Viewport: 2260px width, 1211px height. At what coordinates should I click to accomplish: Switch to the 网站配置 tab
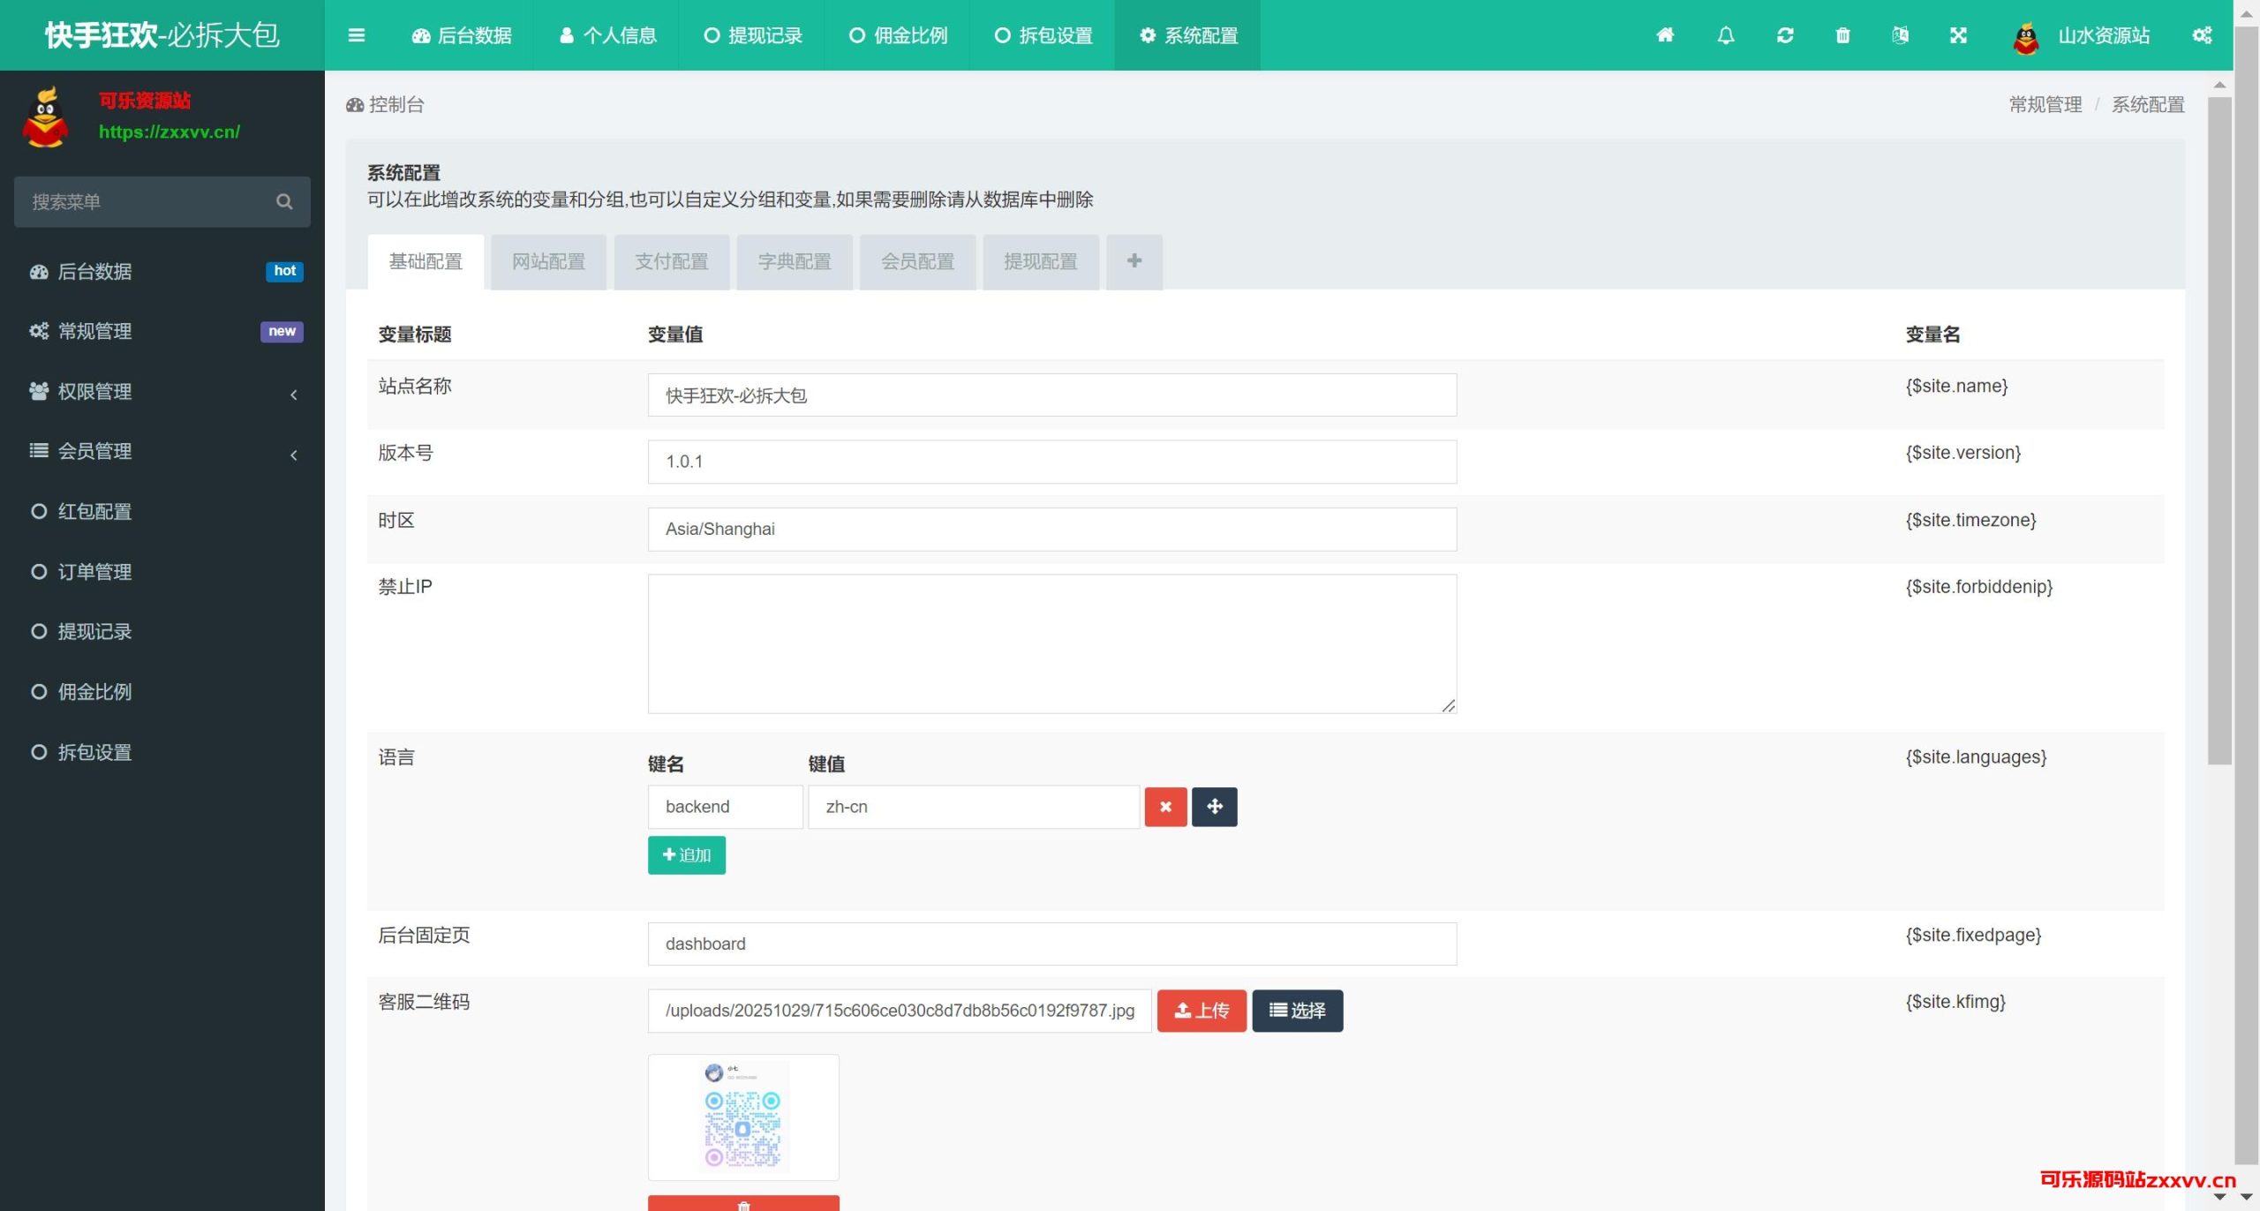pyautogui.click(x=548, y=261)
